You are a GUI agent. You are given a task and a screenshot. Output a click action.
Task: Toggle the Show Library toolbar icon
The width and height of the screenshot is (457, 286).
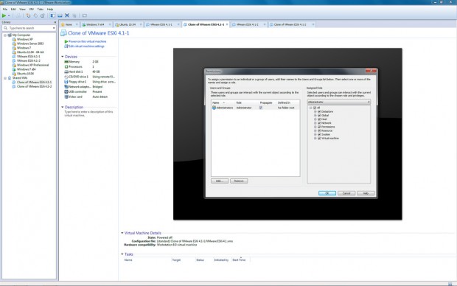pyautogui.click(x=53, y=15)
